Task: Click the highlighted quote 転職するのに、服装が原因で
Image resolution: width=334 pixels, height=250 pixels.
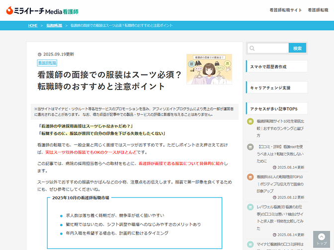Action: pyautogui.click(x=101, y=133)
